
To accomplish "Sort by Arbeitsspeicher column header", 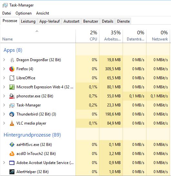I will [111, 36].
